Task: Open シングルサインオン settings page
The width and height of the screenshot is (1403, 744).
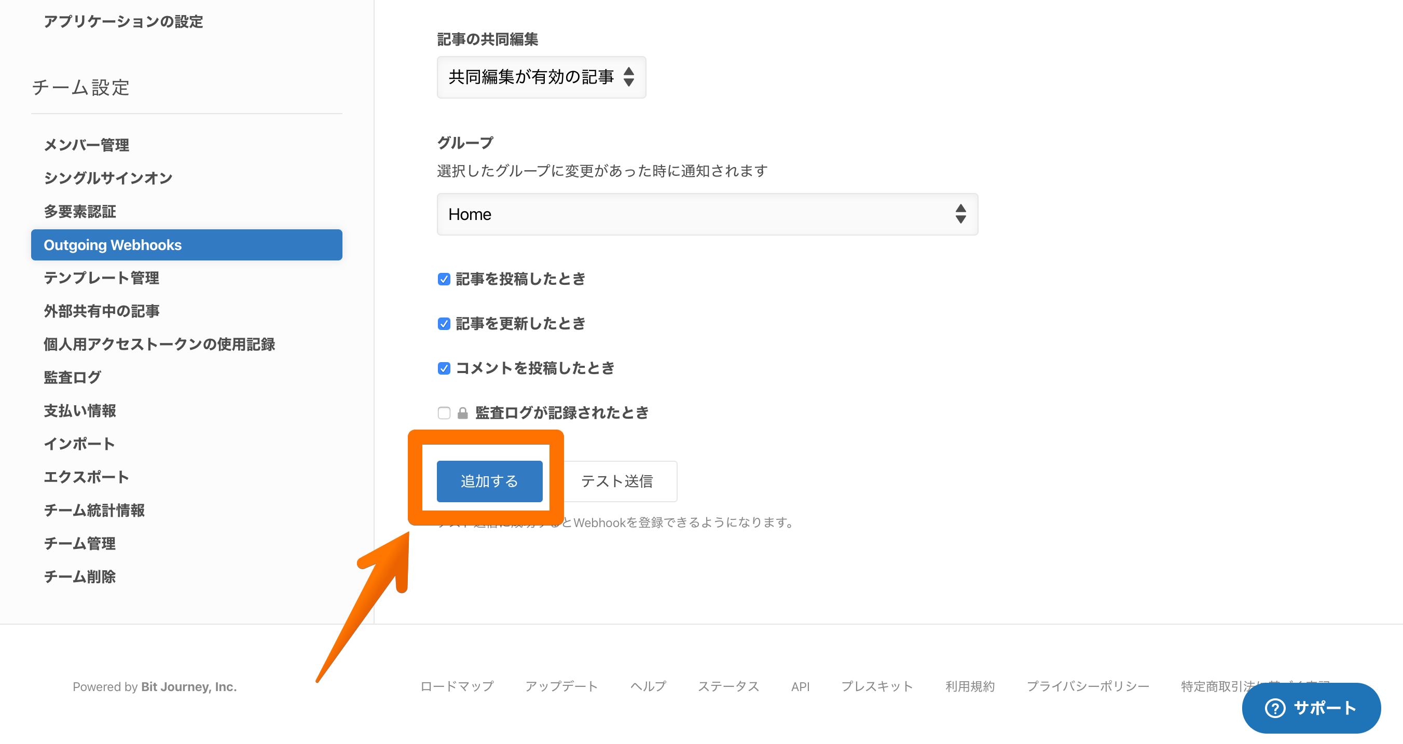Action: pyautogui.click(x=108, y=177)
